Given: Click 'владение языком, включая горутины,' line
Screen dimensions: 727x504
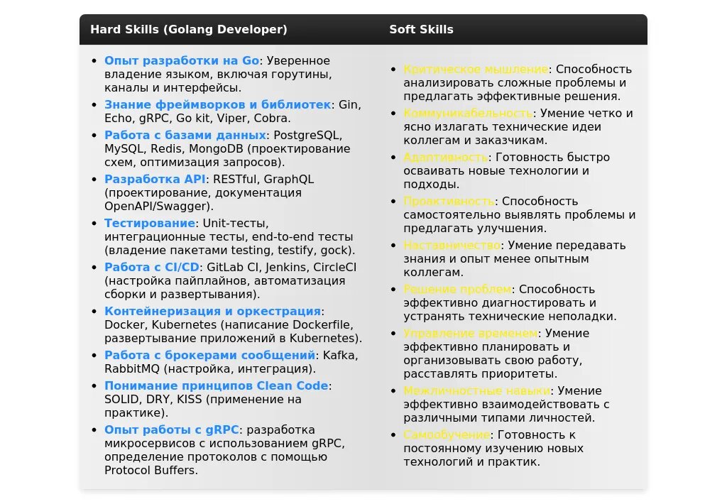Looking at the screenshot, I should [x=218, y=75].
